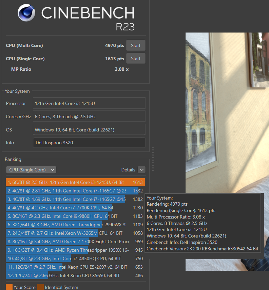The height and width of the screenshot is (290, 269).
Task: Click the orange Your Score legend swatch
Action: (x=9, y=287)
